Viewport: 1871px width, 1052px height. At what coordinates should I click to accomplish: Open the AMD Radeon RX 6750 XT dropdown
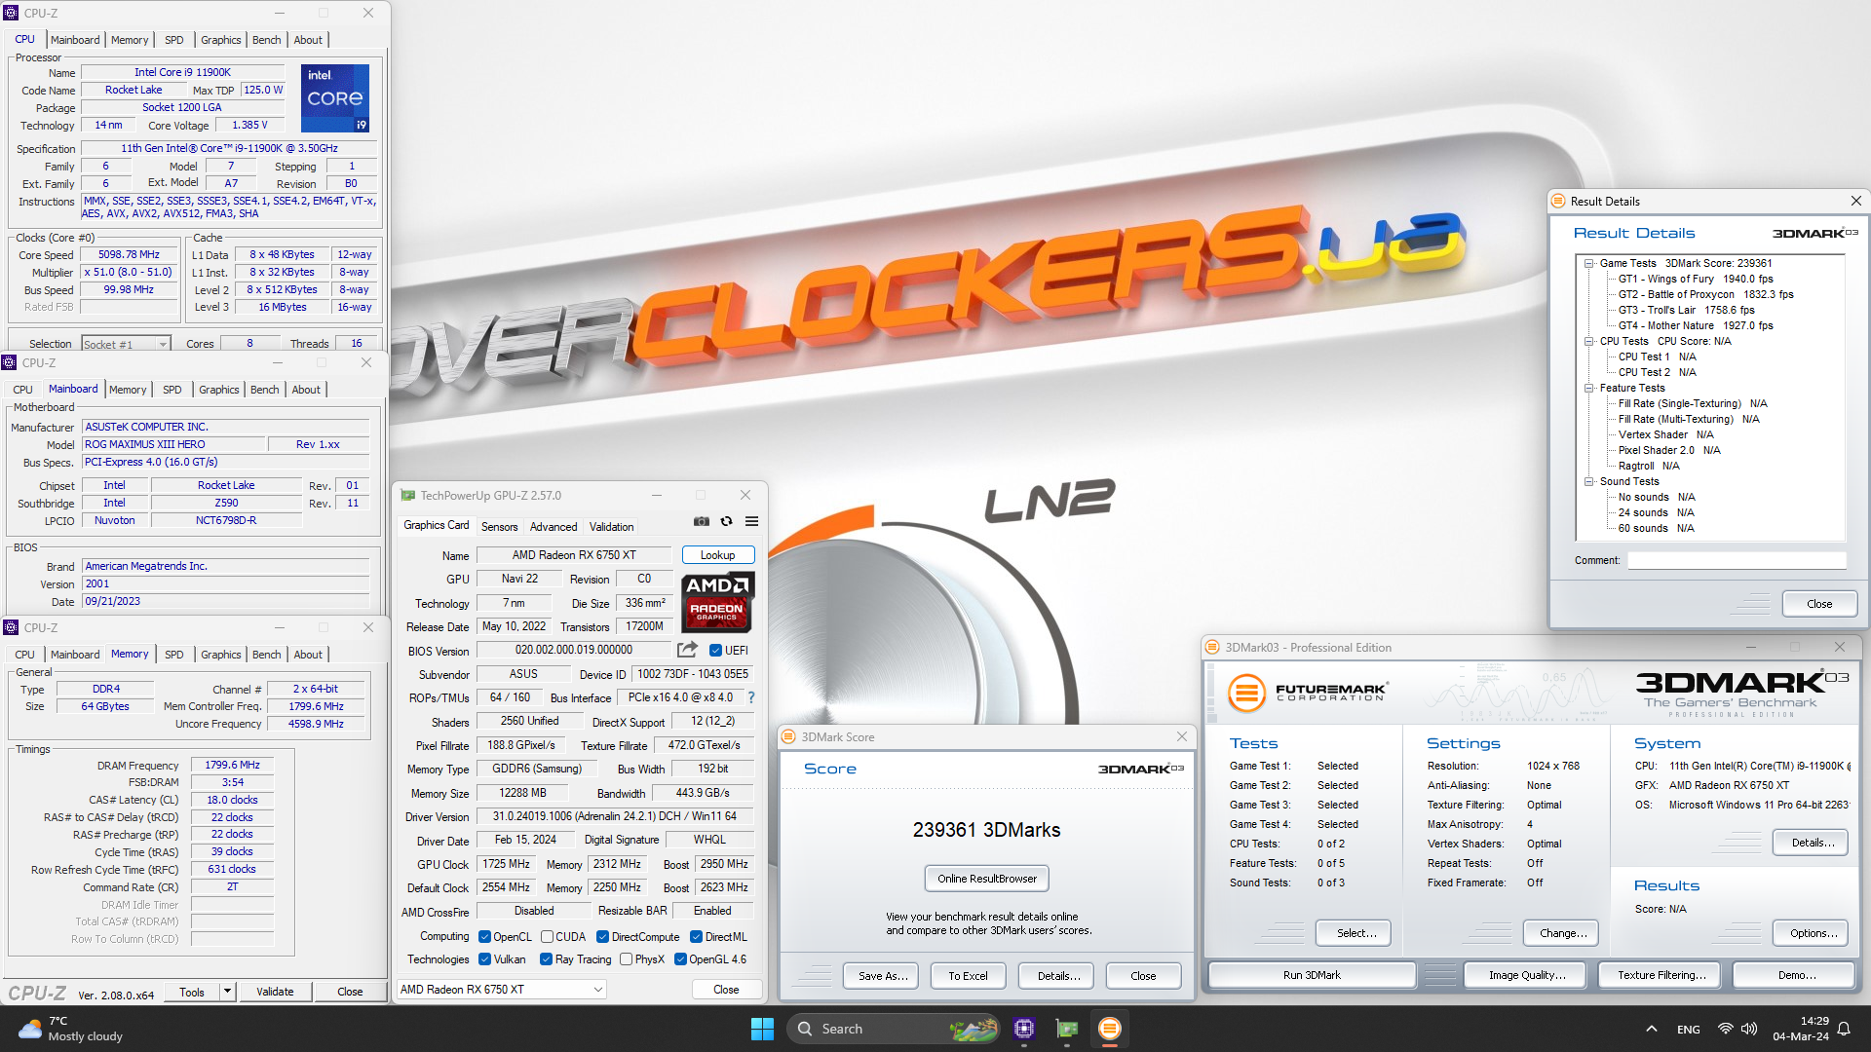point(502,990)
